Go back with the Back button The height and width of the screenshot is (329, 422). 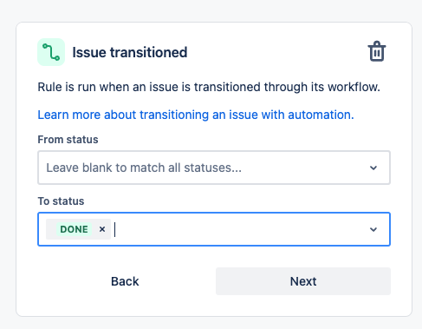click(x=125, y=281)
